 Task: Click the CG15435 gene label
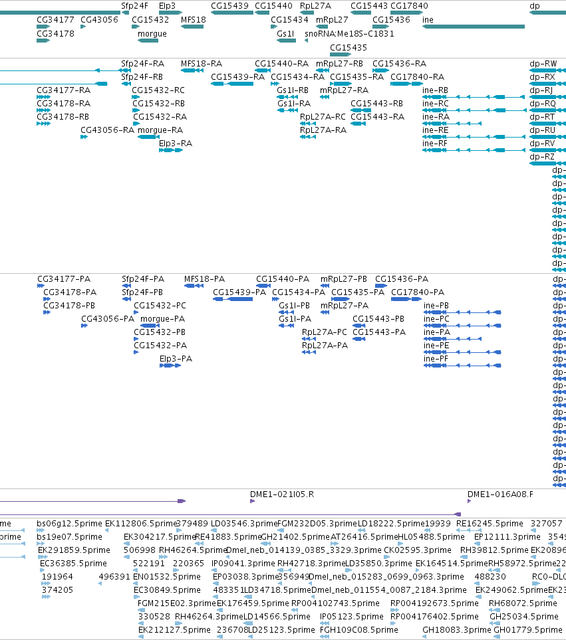[349, 48]
